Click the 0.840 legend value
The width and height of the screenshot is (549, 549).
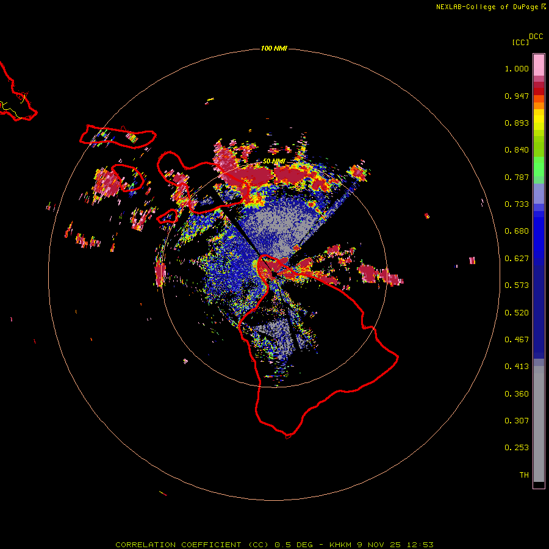pyautogui.click(x=517, y=150)
